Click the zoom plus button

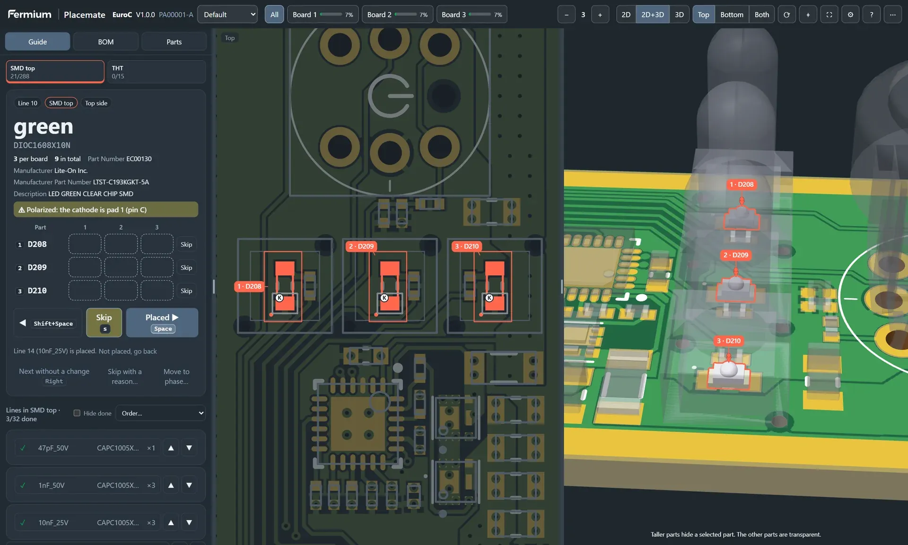point(600,15)
